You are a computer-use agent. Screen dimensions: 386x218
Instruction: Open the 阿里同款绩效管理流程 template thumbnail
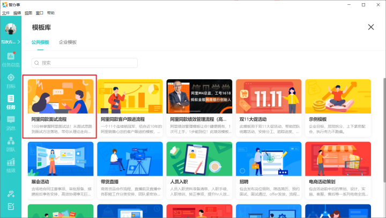(199, 96)
